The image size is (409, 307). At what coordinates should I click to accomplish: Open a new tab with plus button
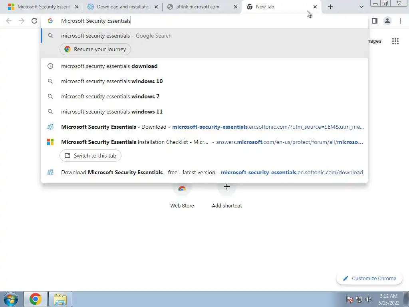pyautogui.click(x=330, y=7)
